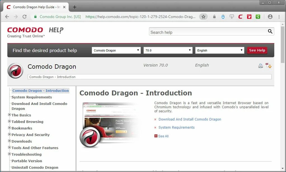The height and width of the screenshot is (172, 286).
Task: Open Portable Version in the sidebar
Action: 27,161
